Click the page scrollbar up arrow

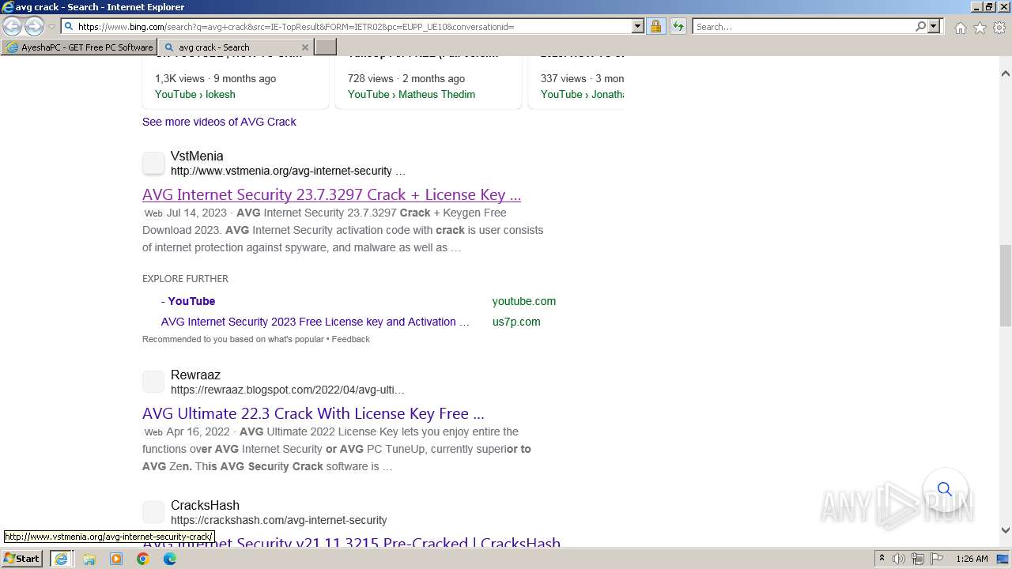coord(1006,73)
